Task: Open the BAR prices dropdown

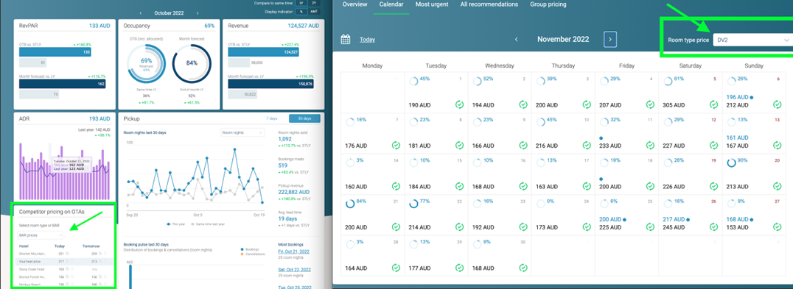Action: coord(41,235)
